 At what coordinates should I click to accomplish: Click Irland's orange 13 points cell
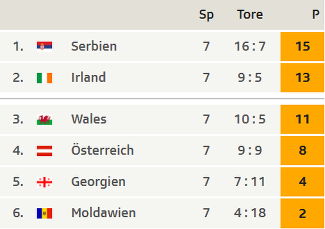click(x=302, y=78)
